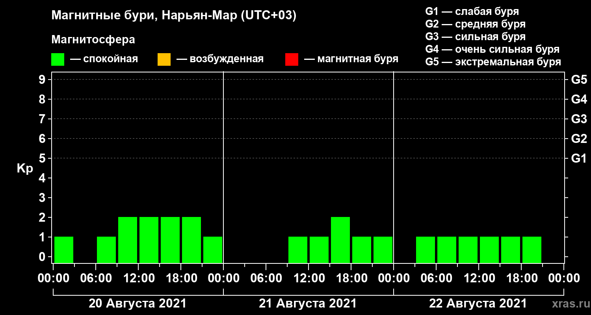
Task: Click the 12:00 time label for 21 August
Action: point(309,278)
